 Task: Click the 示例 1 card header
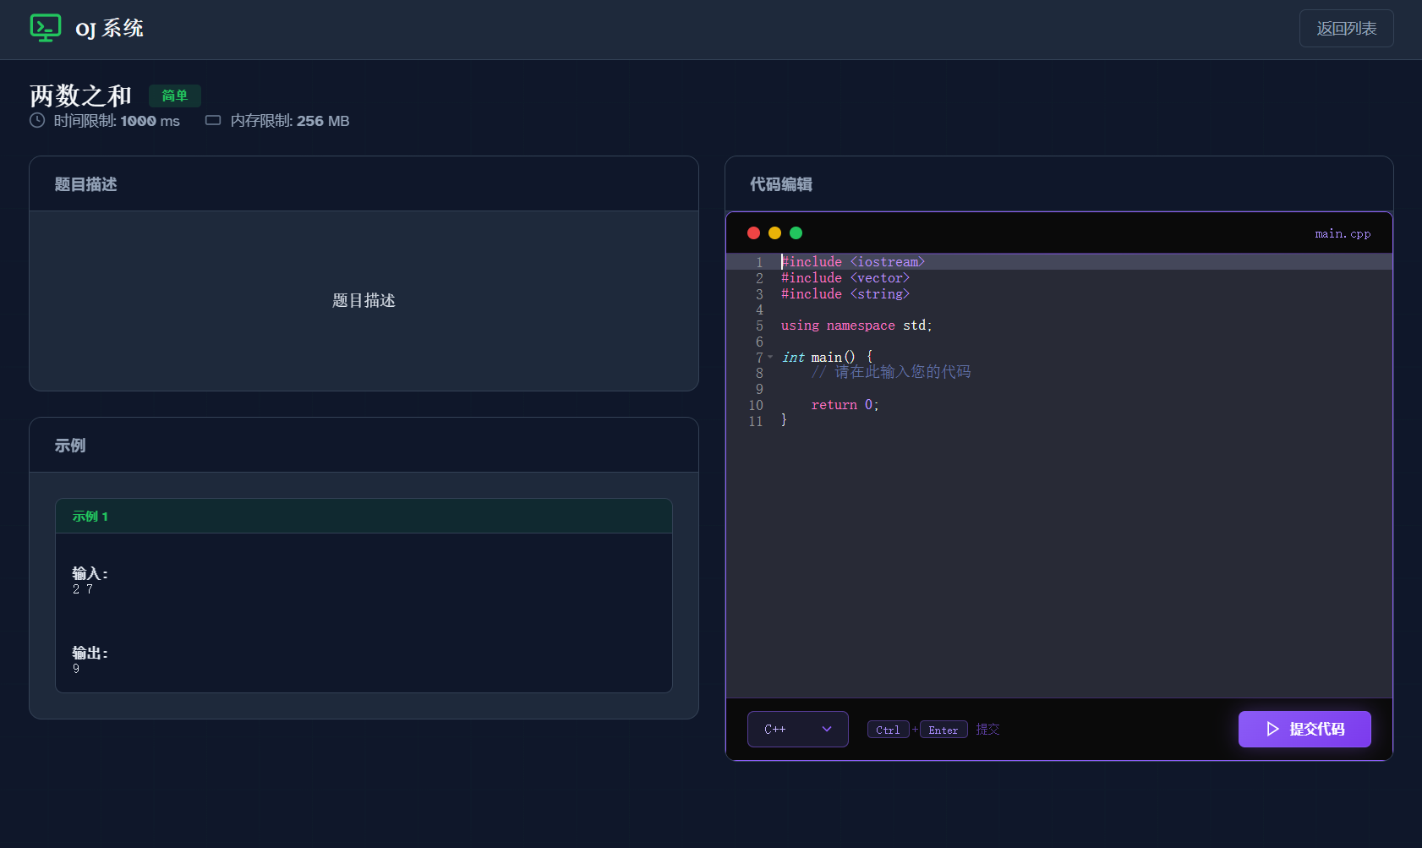click(x=364, y=516)
